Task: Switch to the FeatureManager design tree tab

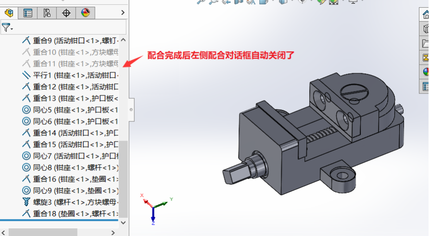Action: click(9, 13)
